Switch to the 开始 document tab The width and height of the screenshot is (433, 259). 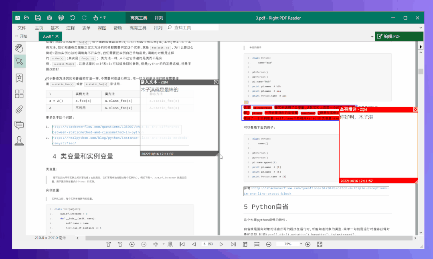click(x=24, y=36)
